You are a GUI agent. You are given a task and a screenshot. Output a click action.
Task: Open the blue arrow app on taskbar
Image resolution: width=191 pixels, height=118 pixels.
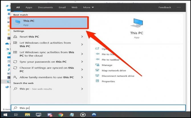coord(94,114)
